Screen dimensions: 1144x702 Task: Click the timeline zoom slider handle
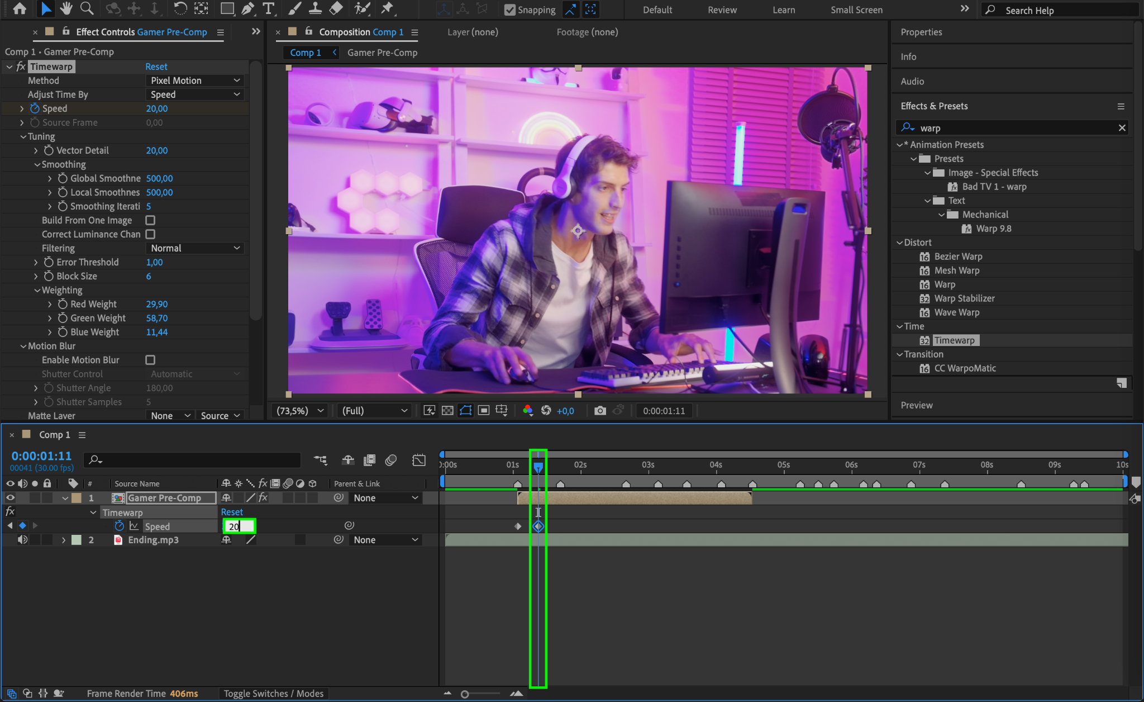465,694
